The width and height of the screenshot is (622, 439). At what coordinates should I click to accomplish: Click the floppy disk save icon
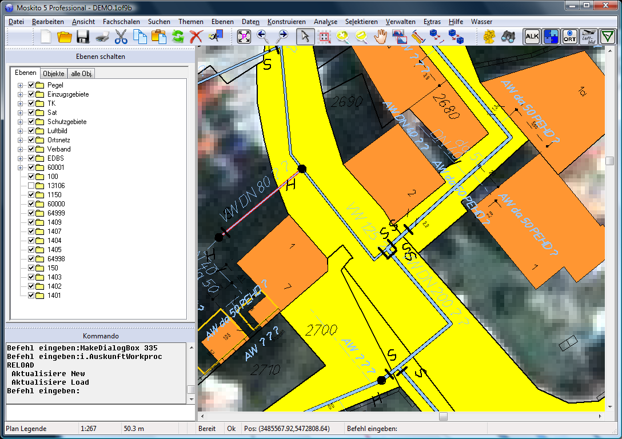pyautogui.click(x=83, y=37)
